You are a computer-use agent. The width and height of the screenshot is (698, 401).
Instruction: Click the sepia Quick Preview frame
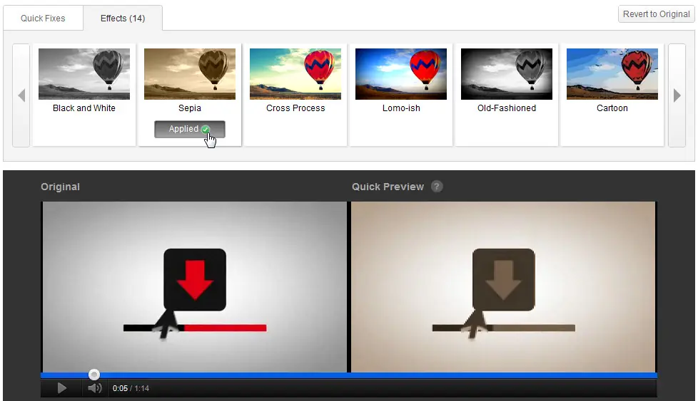coord(503,287)
